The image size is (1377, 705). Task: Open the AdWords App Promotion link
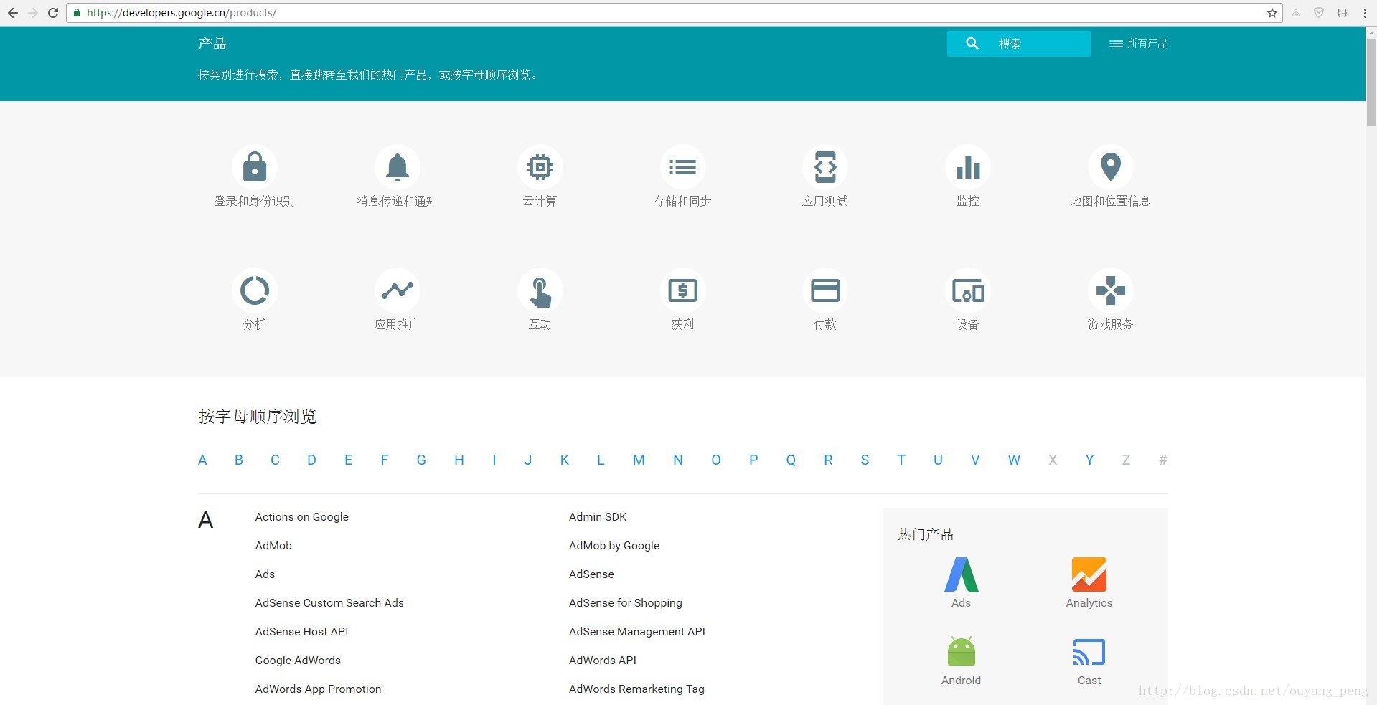pos(319,689)
